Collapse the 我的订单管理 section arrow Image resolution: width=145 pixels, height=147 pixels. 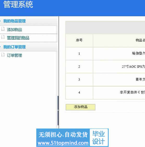[0, 47]
